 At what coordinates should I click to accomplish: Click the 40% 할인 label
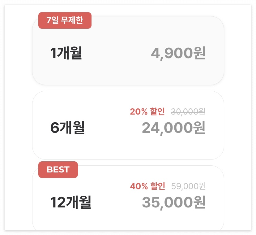[147, 186]
